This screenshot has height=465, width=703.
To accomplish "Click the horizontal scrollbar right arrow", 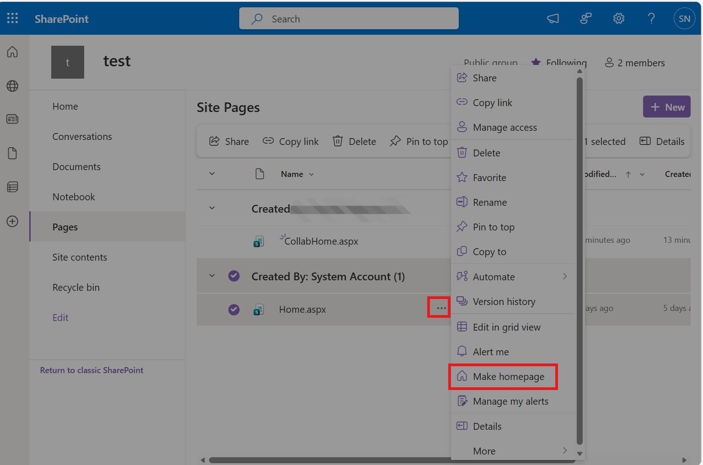I will pyautogui.click(x=684, y=460).
